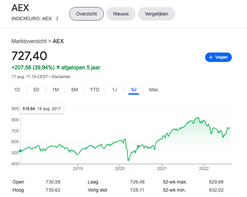
Task: Click the 519,64 18 aug. 2017 tooltip
Action: (42, 109)
